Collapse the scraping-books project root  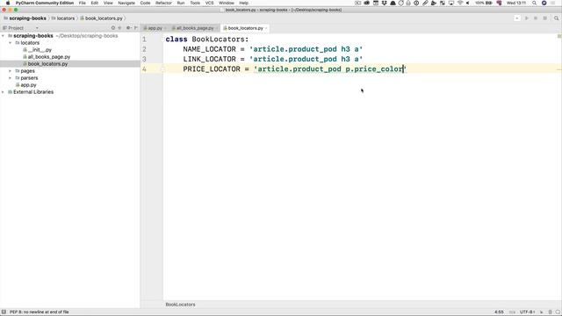[4, 36]
